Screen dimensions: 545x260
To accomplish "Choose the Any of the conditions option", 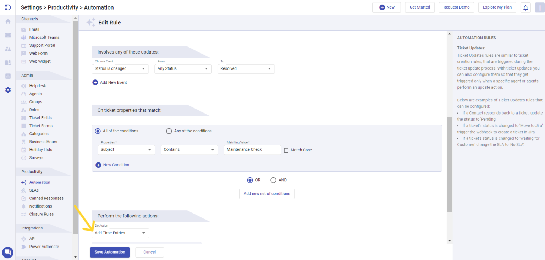I will [169, 131].
